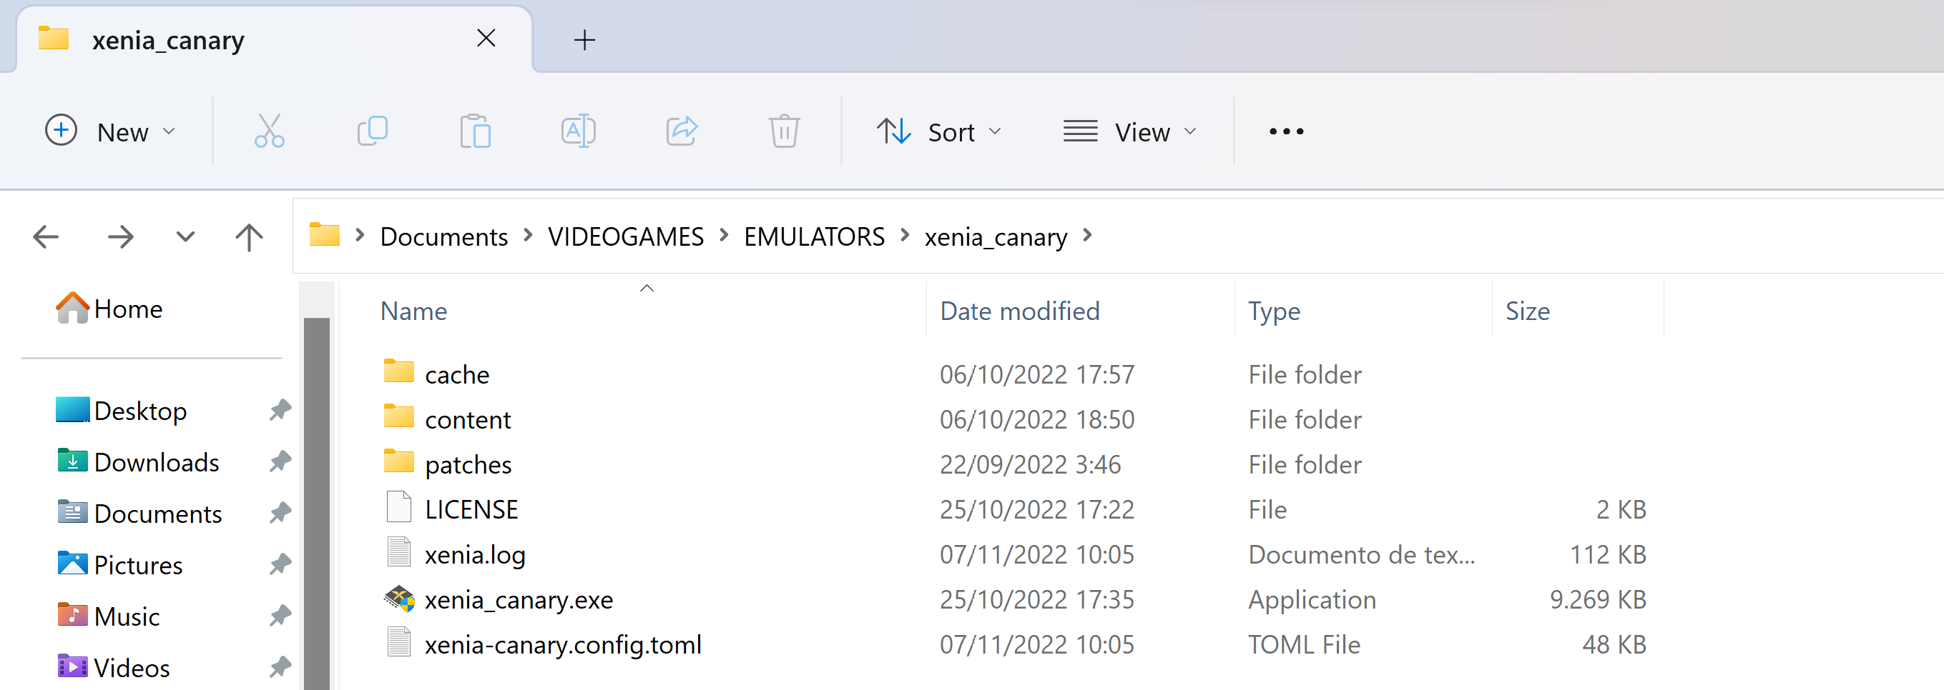This screenshot has height=690, width=1944.
Task: Click pin icon next to Downloads
Action: (x=280, y=461)
